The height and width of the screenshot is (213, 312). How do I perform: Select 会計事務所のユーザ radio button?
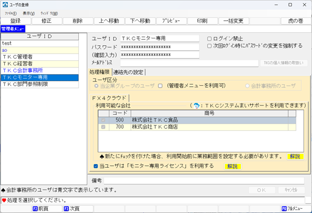point(247,86)
